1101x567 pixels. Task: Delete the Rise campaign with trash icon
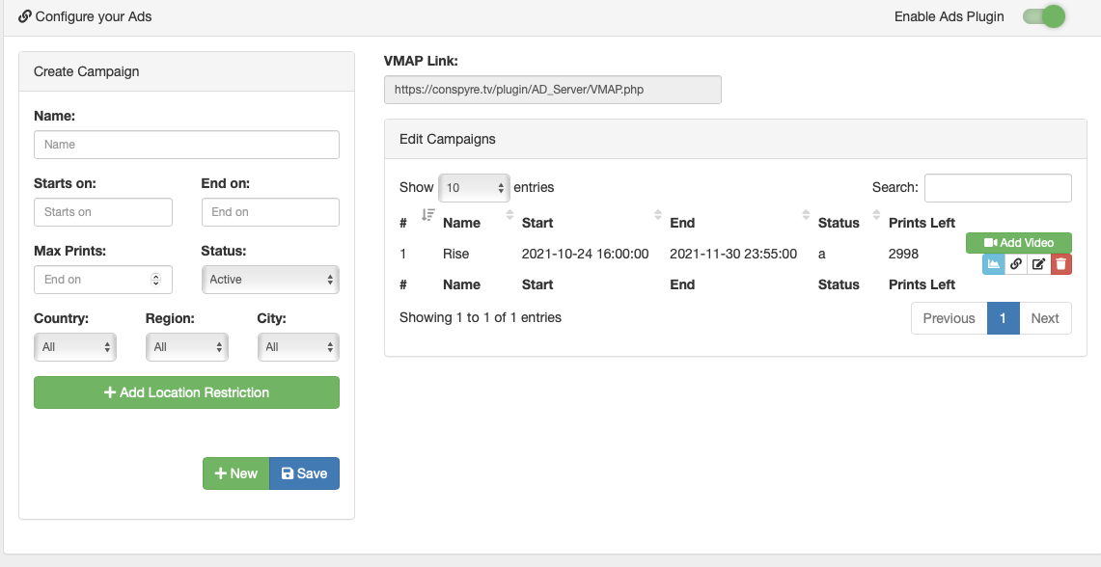click(1061, 264)
